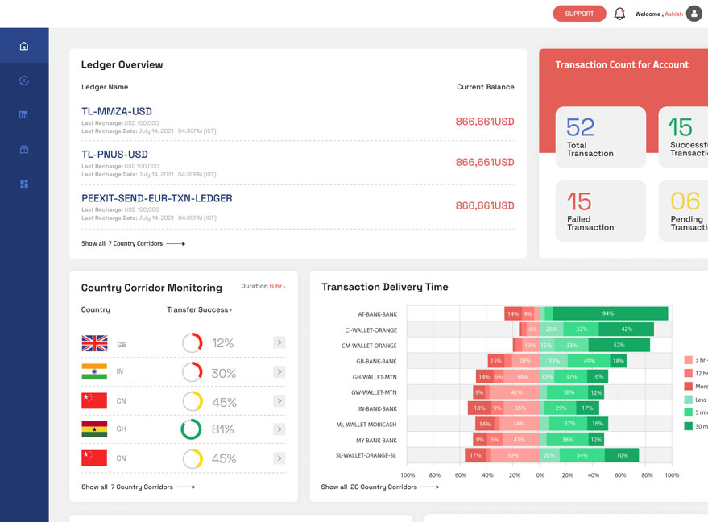708x522 pixels.
Task: Click the Current Balance column header
Action: coord(486,87)
